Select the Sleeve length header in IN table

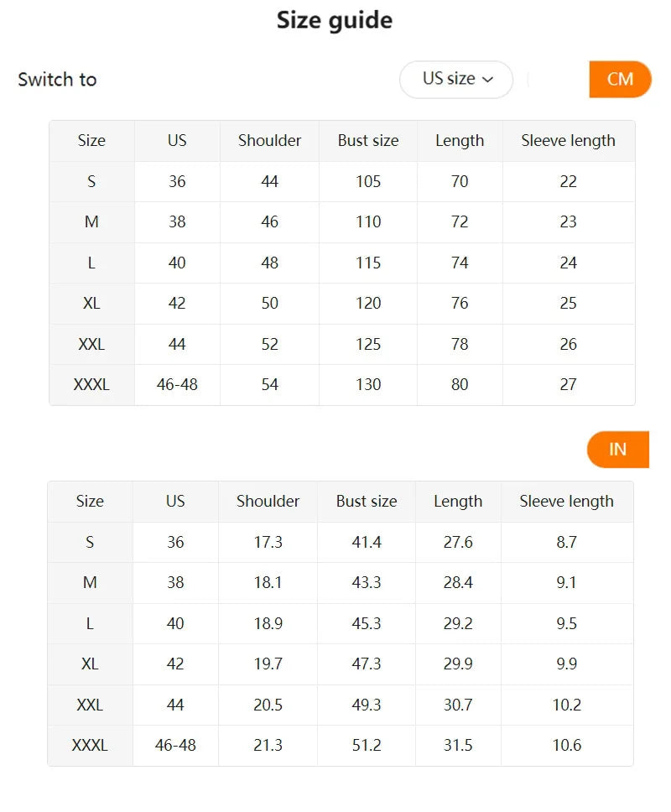coord(566,501)
